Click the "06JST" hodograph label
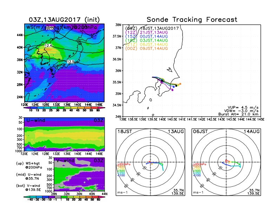The image size is (278, 215). coord(200,132)
